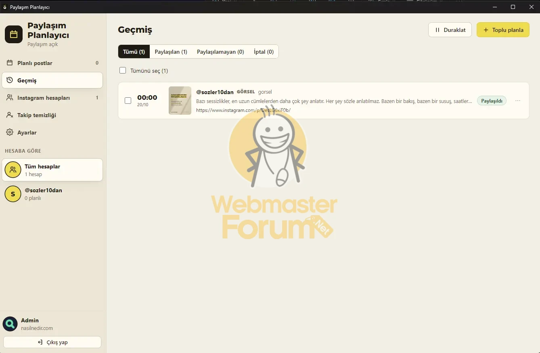Select the İptal (0) tab
Viewport: 540px width, 353px height.
(264, 52)
